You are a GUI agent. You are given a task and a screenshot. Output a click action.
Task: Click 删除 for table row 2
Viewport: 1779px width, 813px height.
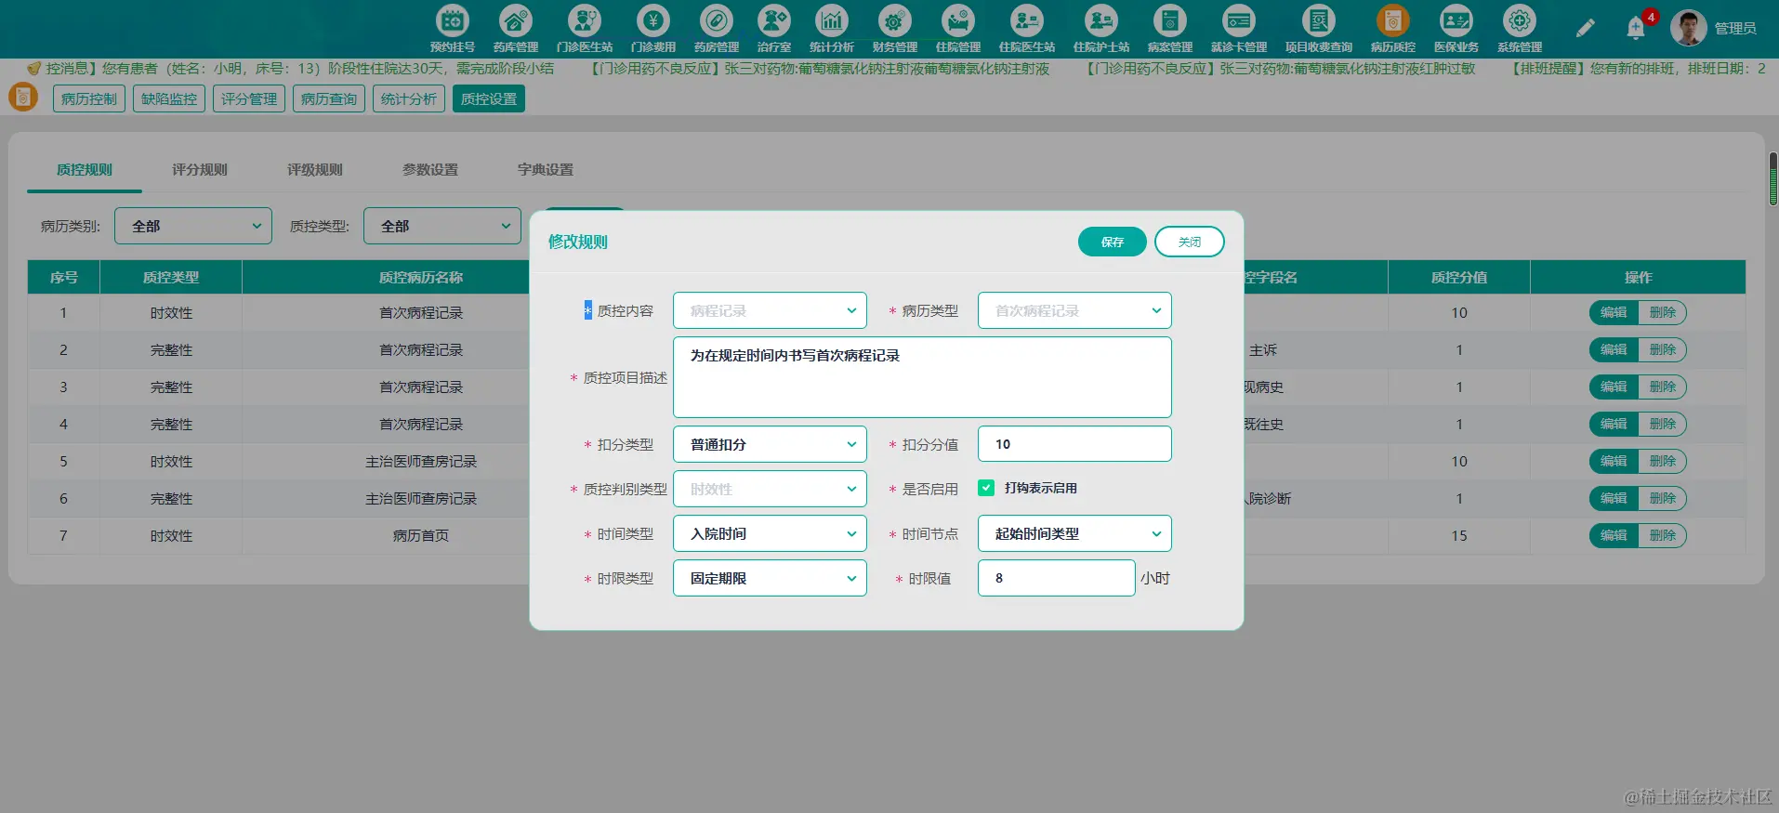(x=1663, y=350)
